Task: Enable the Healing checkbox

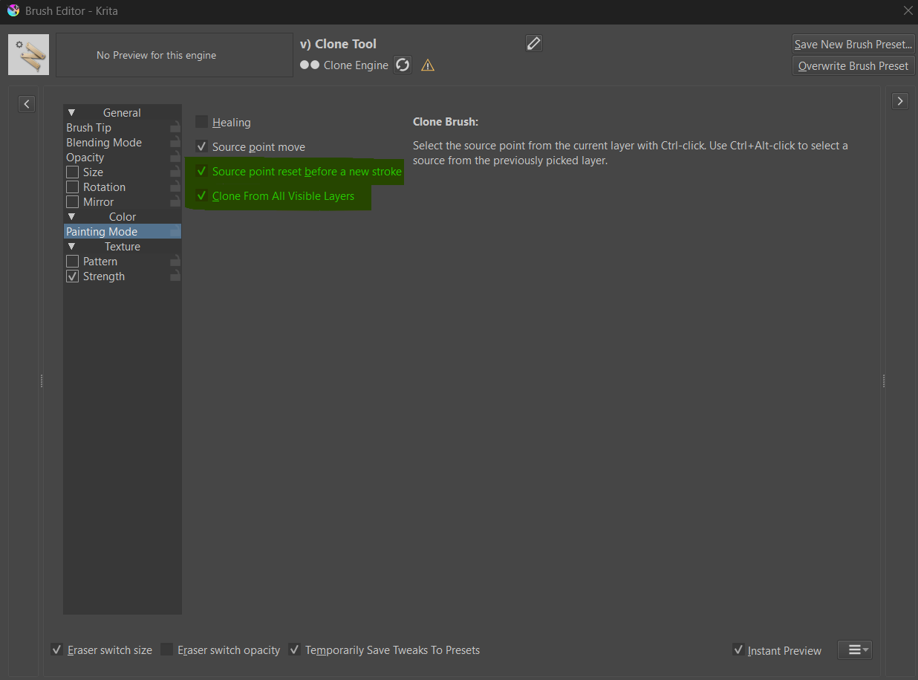Action: [202, 122]
